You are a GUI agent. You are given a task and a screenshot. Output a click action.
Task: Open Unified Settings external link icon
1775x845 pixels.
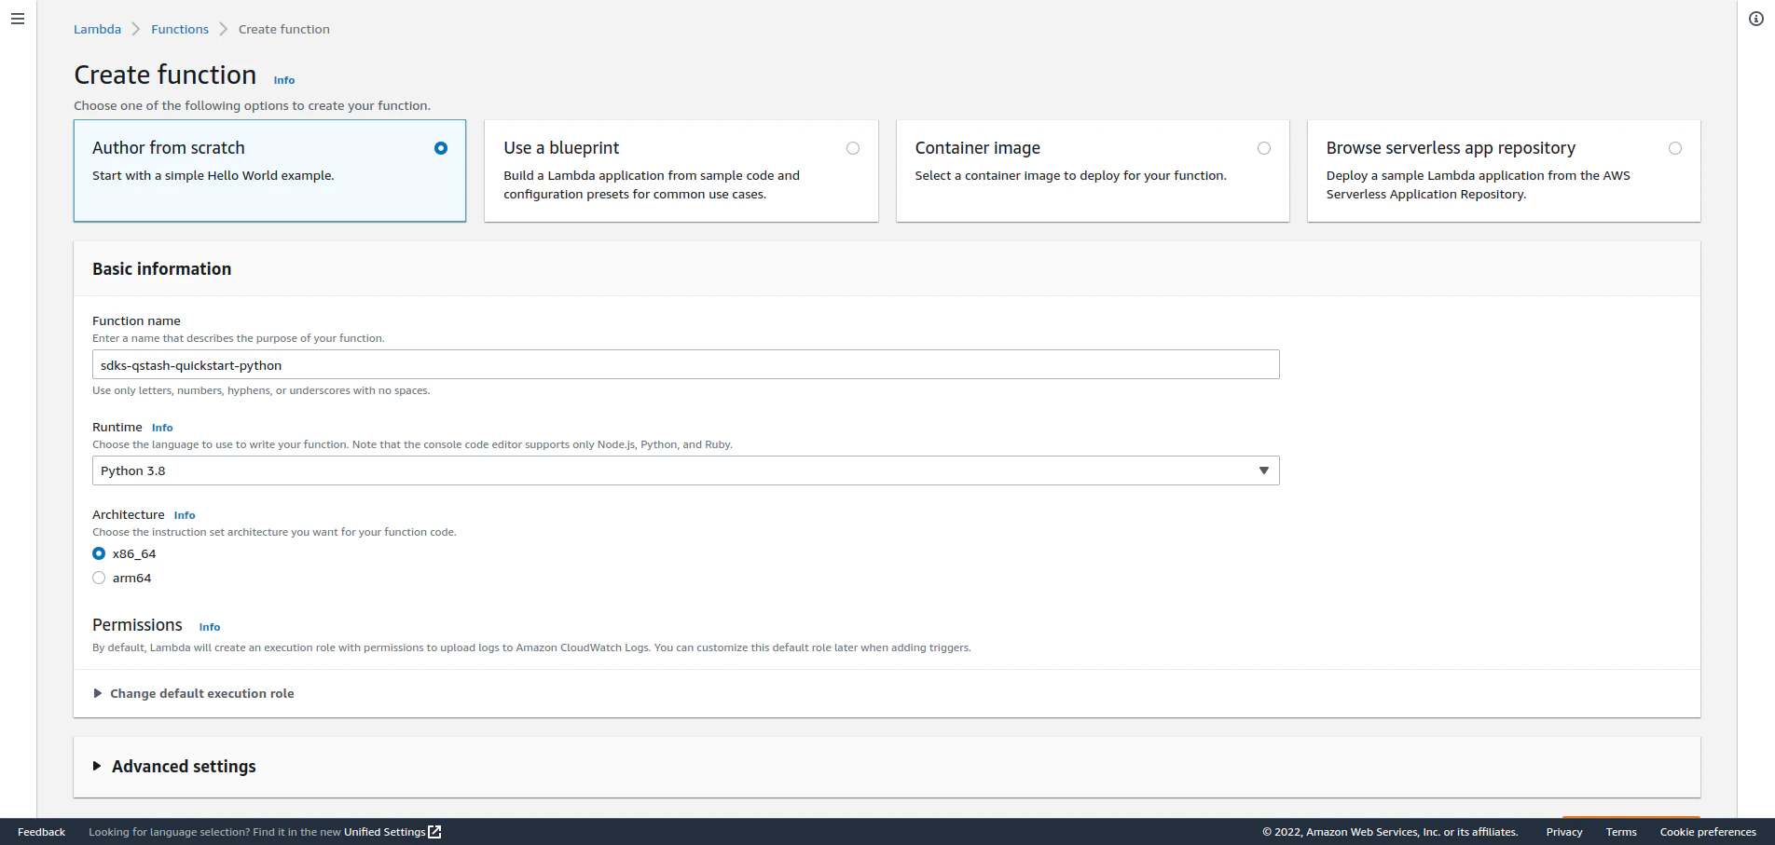point(434,832)
